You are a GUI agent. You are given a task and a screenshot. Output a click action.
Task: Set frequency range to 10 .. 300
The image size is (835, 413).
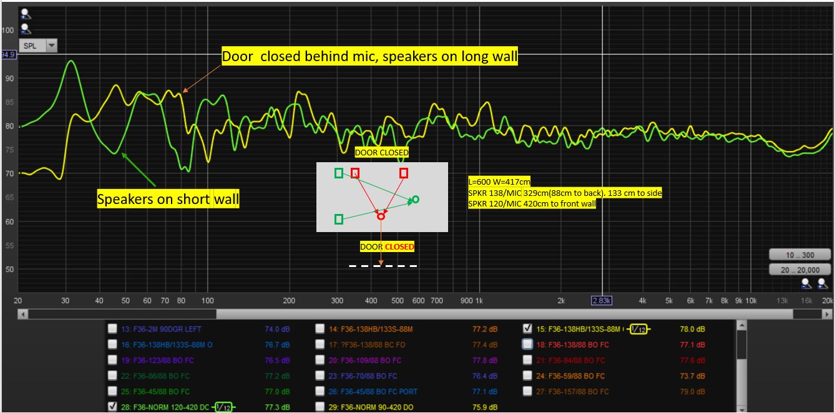[799, 255]
